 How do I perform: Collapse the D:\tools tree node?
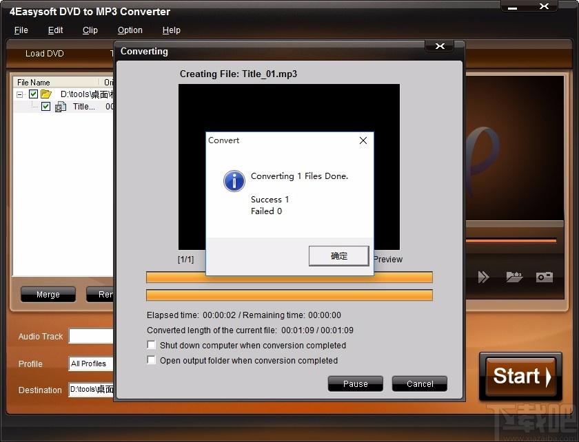pos(19,94)
